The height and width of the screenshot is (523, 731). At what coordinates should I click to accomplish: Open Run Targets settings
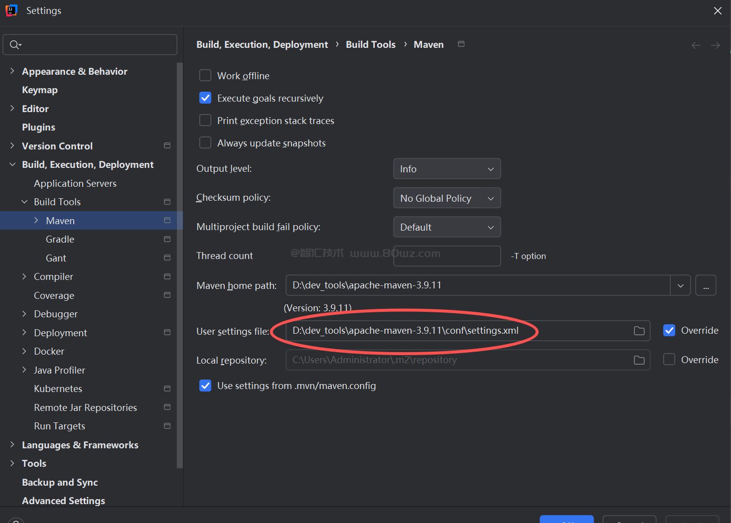coord(59,426)
